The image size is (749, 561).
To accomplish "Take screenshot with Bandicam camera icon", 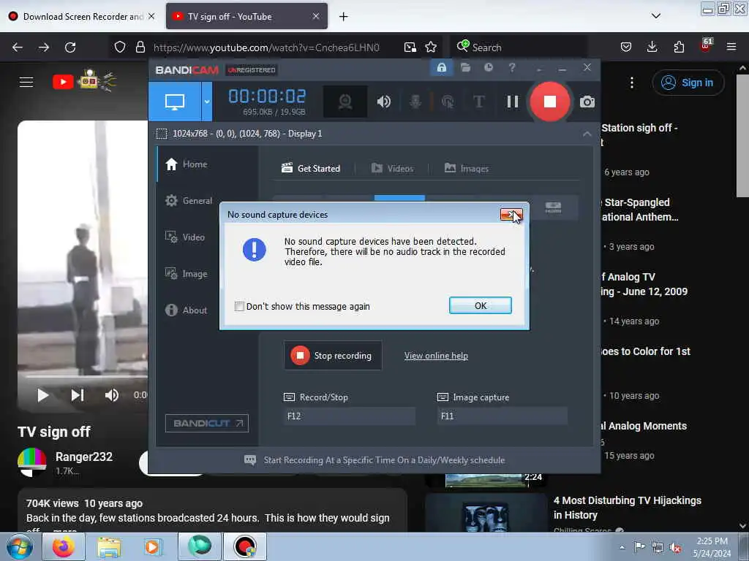I will (x=587, y=102).
